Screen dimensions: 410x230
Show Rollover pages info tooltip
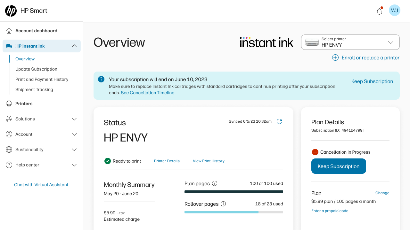[223, 204]
